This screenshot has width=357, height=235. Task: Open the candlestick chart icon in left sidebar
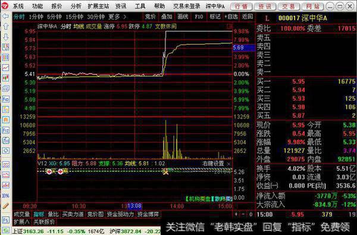click(5, 78)
